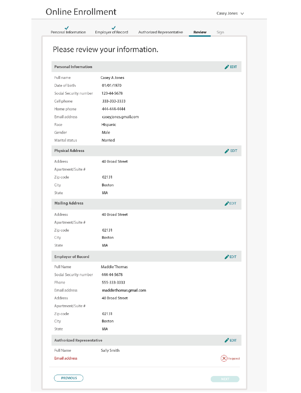Click the maddiethomas.gmail.com email value
This screenshot has width=301, height=393.
pos(124,290)
